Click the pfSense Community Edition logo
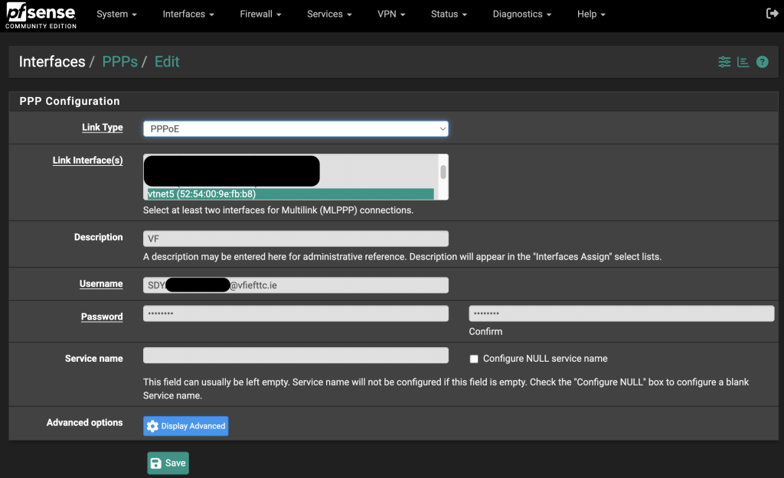 [41, 15]
